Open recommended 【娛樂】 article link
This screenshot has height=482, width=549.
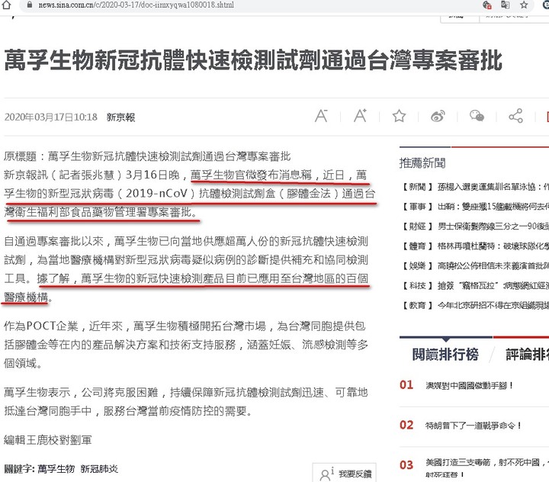475,266
